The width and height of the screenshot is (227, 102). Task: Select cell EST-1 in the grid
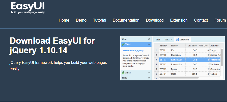coord(164,50)
